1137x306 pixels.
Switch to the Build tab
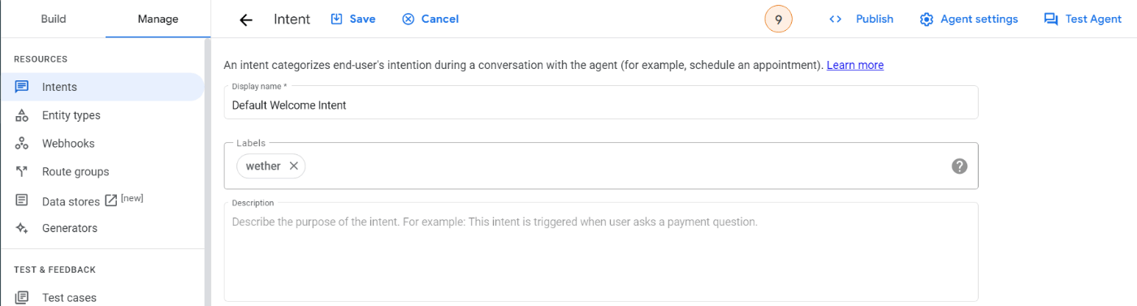pyautogui.click(x=54, y=19)
